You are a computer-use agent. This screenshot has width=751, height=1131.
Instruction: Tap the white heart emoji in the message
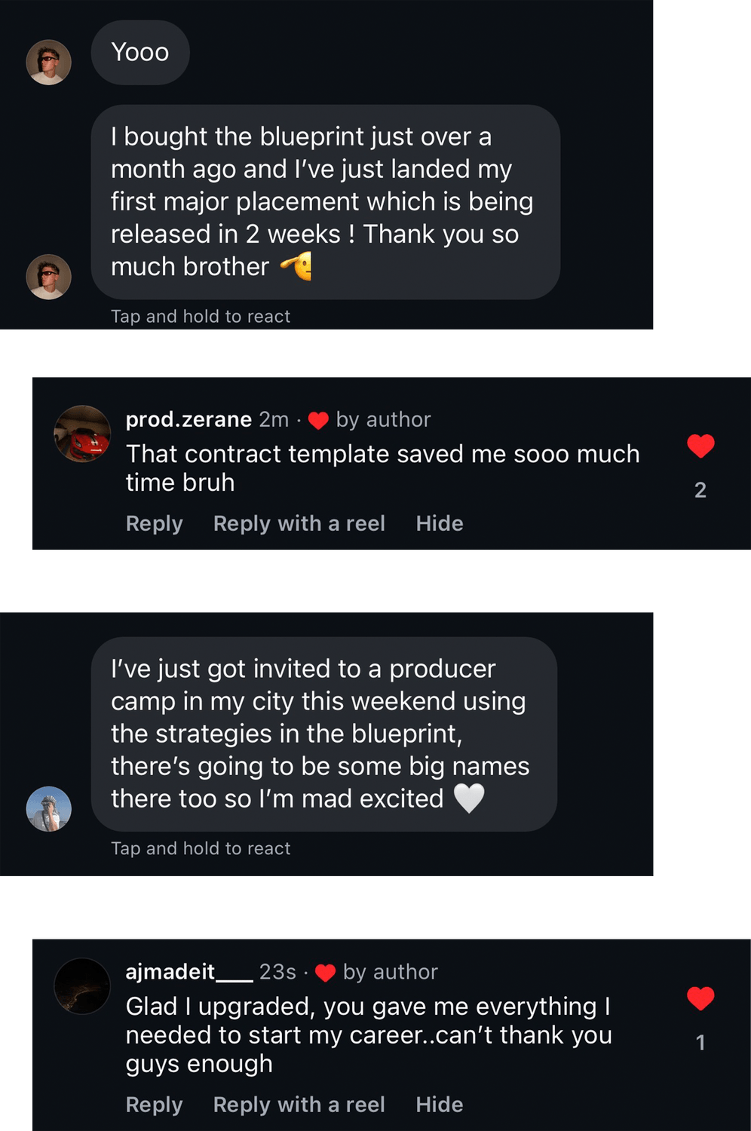click(x=469, y=798)
